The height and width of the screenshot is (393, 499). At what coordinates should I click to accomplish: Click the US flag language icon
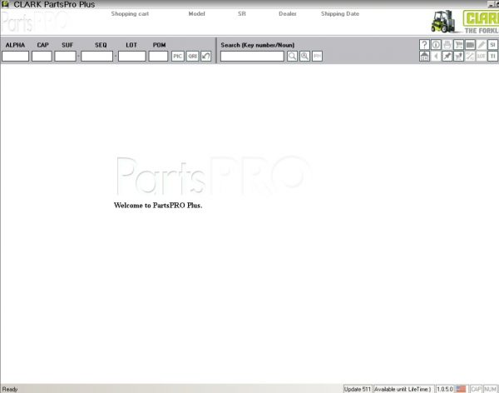coord(461,389)
